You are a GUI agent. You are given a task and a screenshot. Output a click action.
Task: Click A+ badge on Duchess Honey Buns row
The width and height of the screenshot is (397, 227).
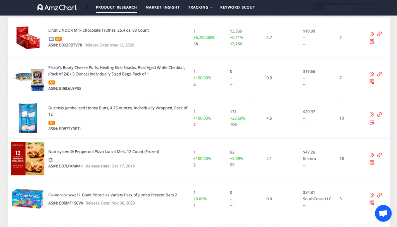(52, 123)
